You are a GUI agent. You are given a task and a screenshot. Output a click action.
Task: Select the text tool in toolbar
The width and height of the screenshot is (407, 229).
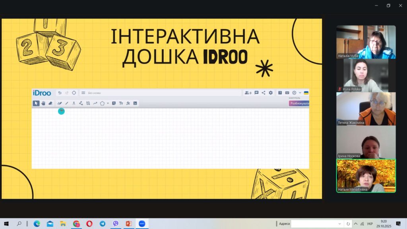(121, 103)
